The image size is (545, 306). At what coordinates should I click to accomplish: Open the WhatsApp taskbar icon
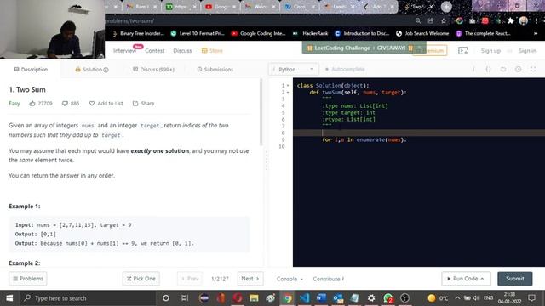pos(388,298)
